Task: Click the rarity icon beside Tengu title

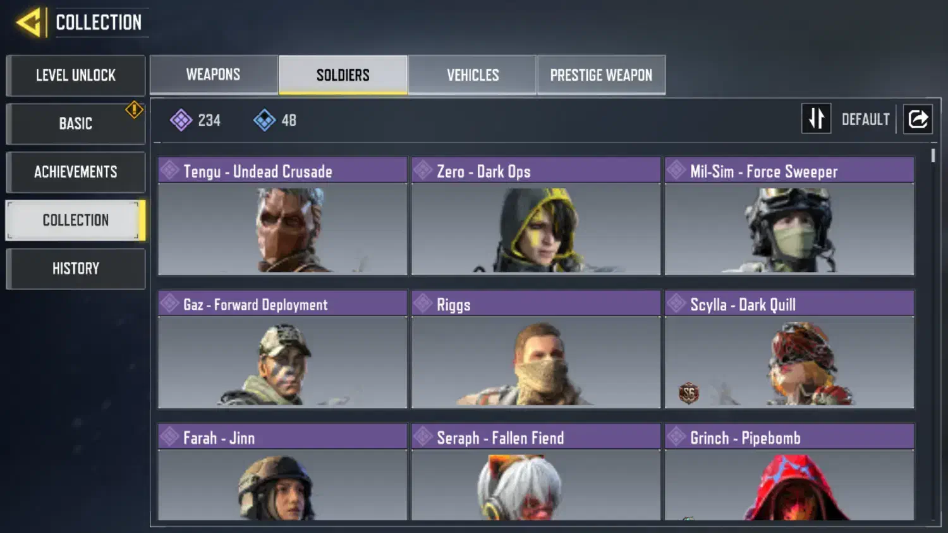Action: [169, 170]
